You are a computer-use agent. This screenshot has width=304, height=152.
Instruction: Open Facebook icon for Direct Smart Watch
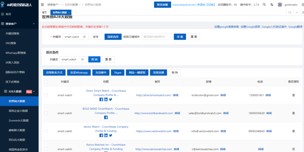(101, 100)
